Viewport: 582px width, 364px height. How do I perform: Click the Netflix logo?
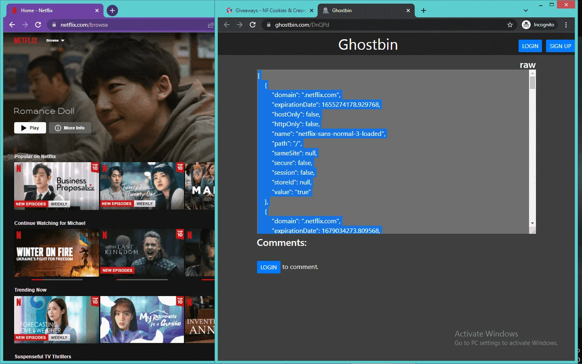click(x=25, y=40)
